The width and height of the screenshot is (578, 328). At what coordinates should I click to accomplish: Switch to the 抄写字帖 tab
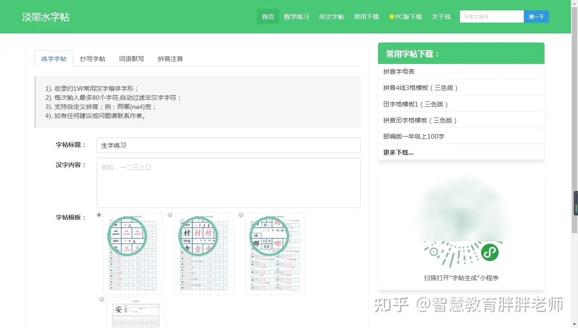(93, 59)
